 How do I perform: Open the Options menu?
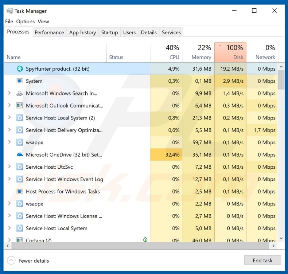pos(26,21)
